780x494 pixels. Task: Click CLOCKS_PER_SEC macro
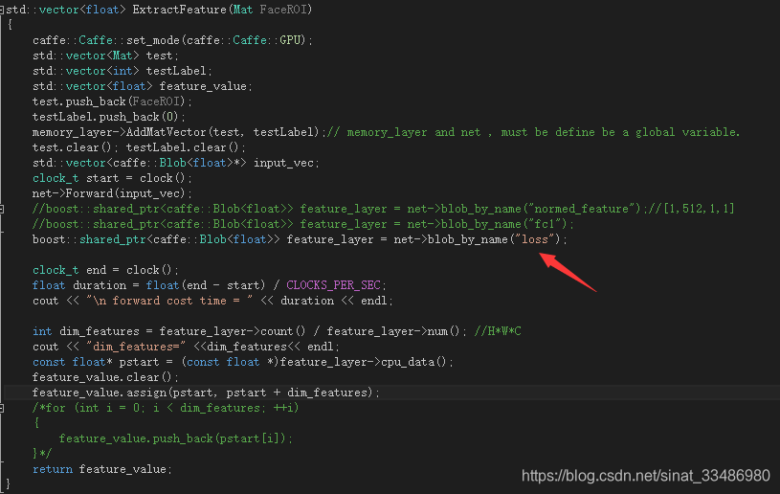(x=333, y=285)
